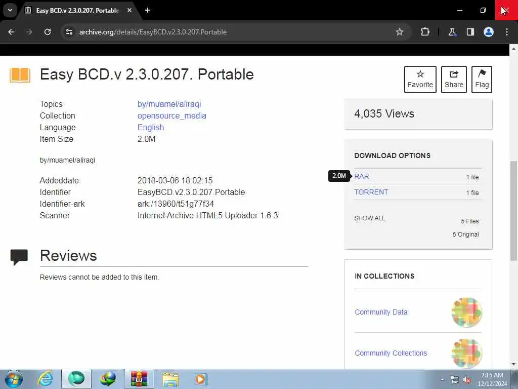Follow the English language link

coord(151,127)
